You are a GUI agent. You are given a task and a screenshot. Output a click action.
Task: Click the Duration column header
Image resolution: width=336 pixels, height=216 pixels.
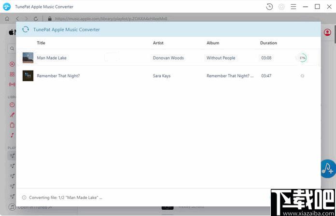pyautogui.click(x=268, y=43)
